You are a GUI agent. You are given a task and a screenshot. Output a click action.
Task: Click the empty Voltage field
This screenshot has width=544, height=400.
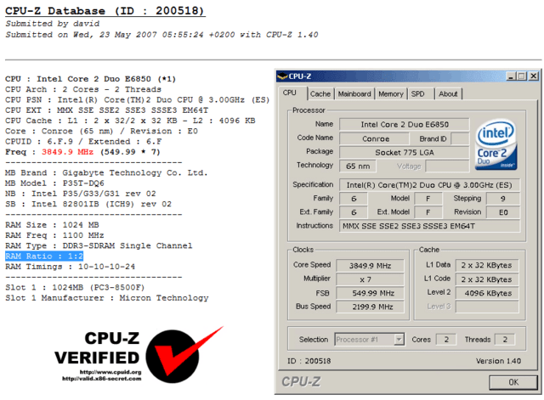click(x=447, y=166)
